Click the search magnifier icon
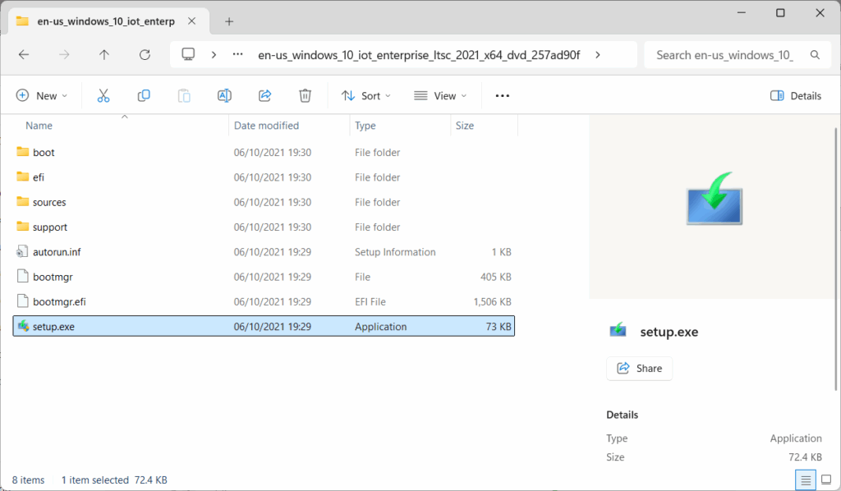This screenshot has height=491, width=841. (x=815, y=55)
